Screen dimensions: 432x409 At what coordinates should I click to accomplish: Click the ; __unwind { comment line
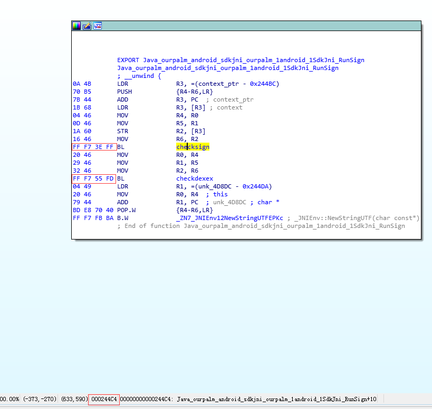point(139,76)
